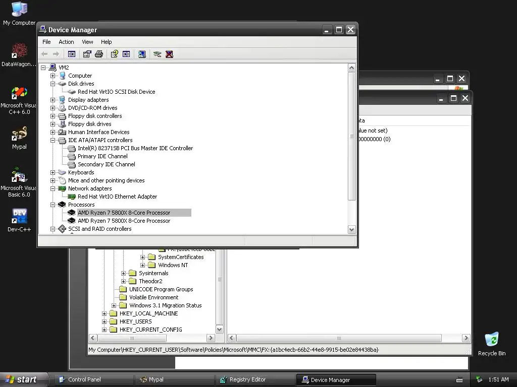
Task: Expand the Keyboards category
Action: pyautogui.click(x=53, y=172)
